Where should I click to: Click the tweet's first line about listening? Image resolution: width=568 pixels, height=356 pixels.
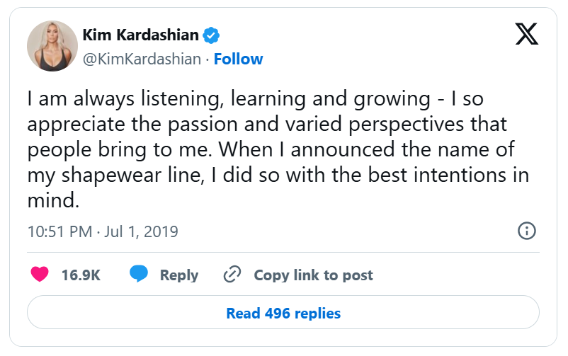pos(255,99)
